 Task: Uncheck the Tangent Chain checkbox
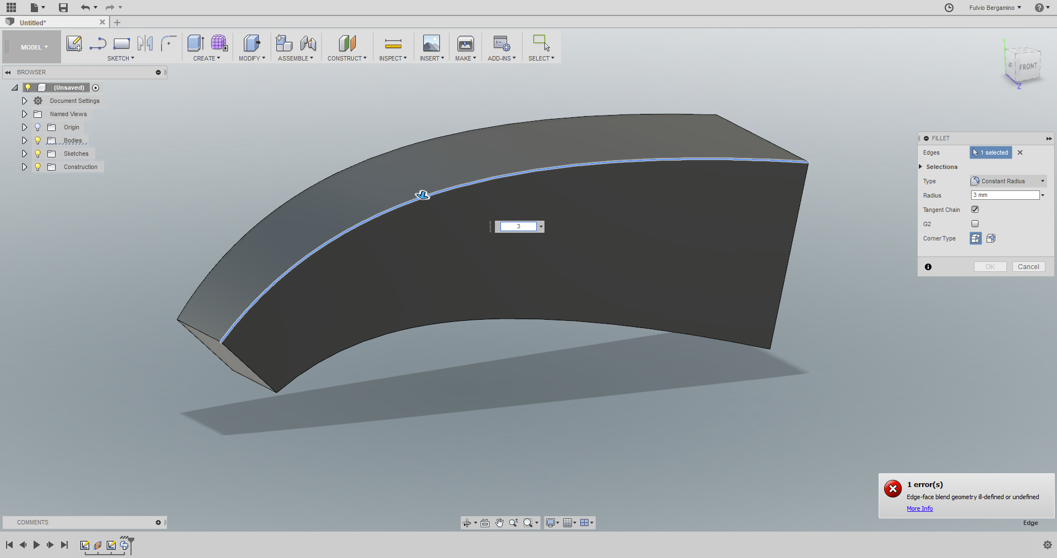tap(975, 209)
